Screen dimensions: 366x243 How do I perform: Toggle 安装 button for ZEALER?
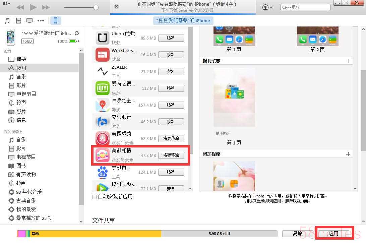171,71
